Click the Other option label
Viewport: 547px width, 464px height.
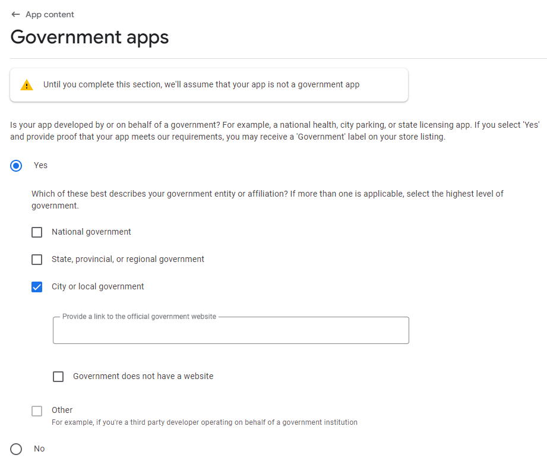click(x=62, y=410)
